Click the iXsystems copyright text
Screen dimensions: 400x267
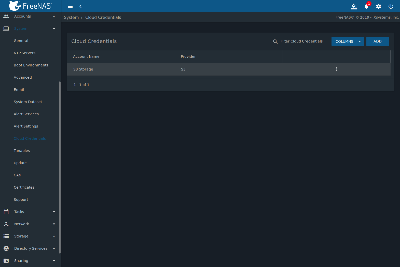tap(367, 17)
